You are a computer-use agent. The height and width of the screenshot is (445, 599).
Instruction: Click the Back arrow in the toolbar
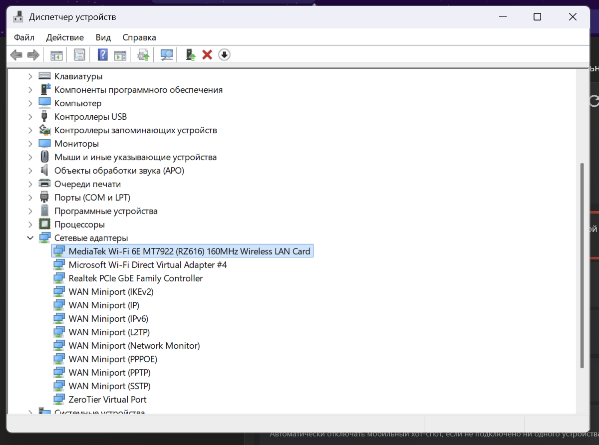[16, 55]
